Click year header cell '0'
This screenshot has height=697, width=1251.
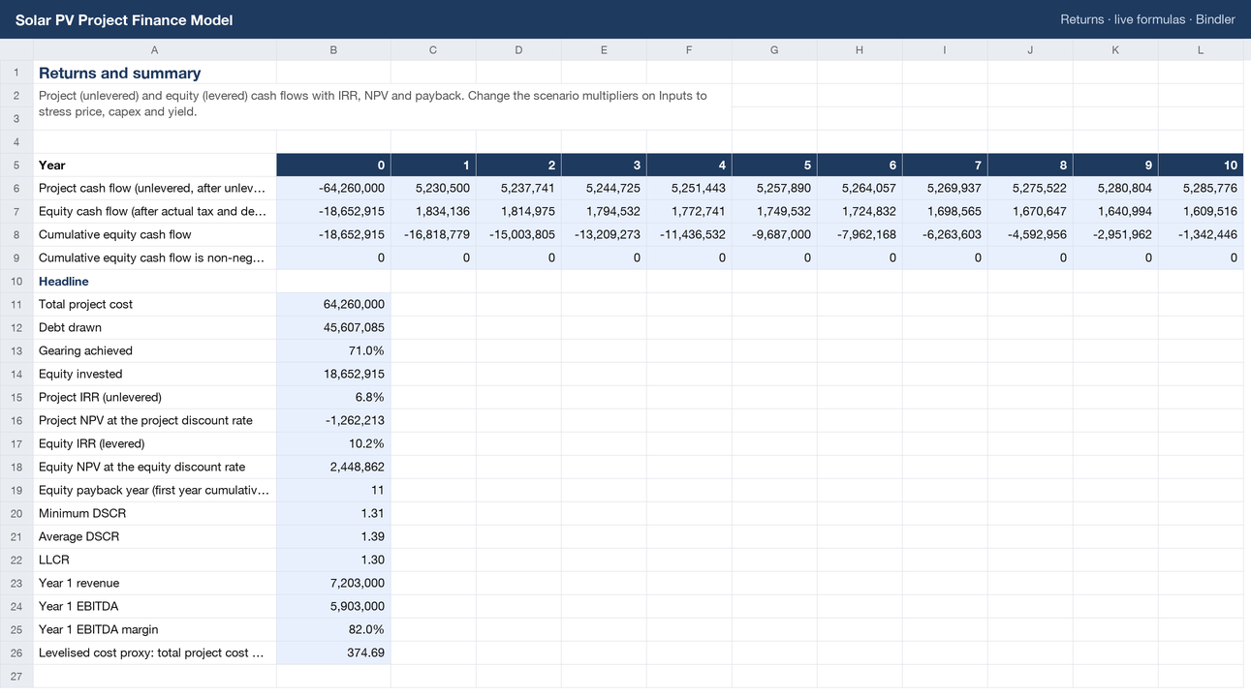[333, 165]
